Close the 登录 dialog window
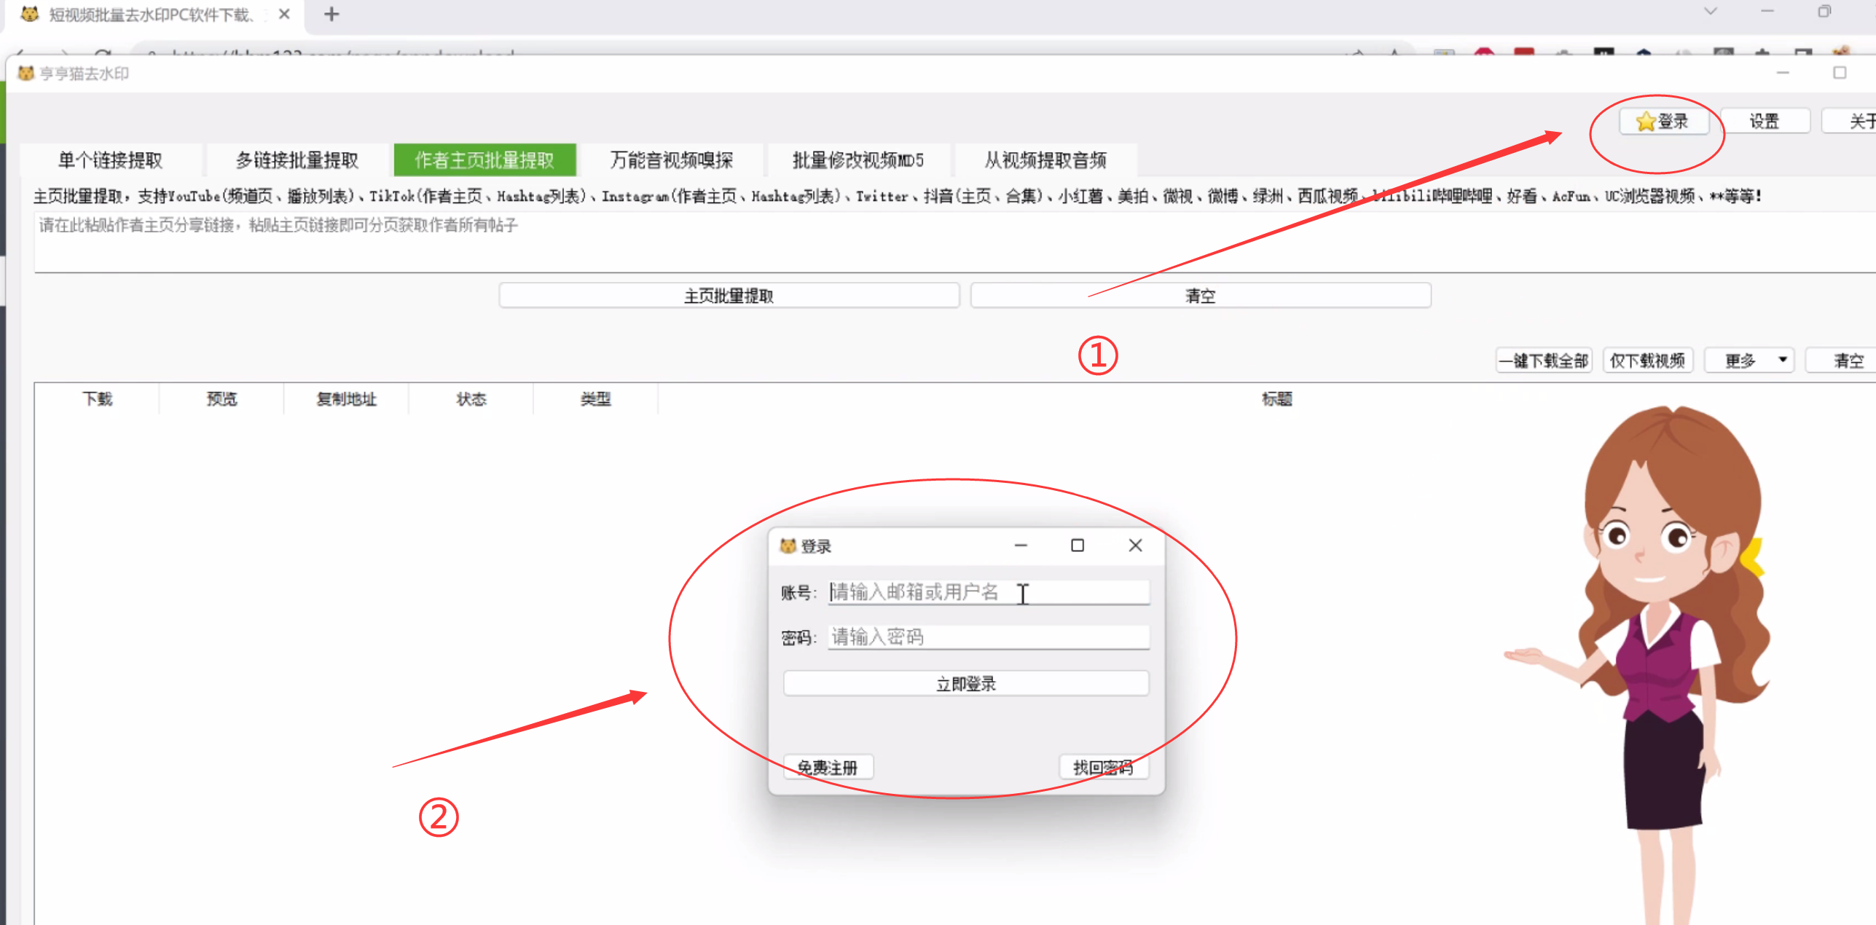The image size is (1876, 925). 1134,546
